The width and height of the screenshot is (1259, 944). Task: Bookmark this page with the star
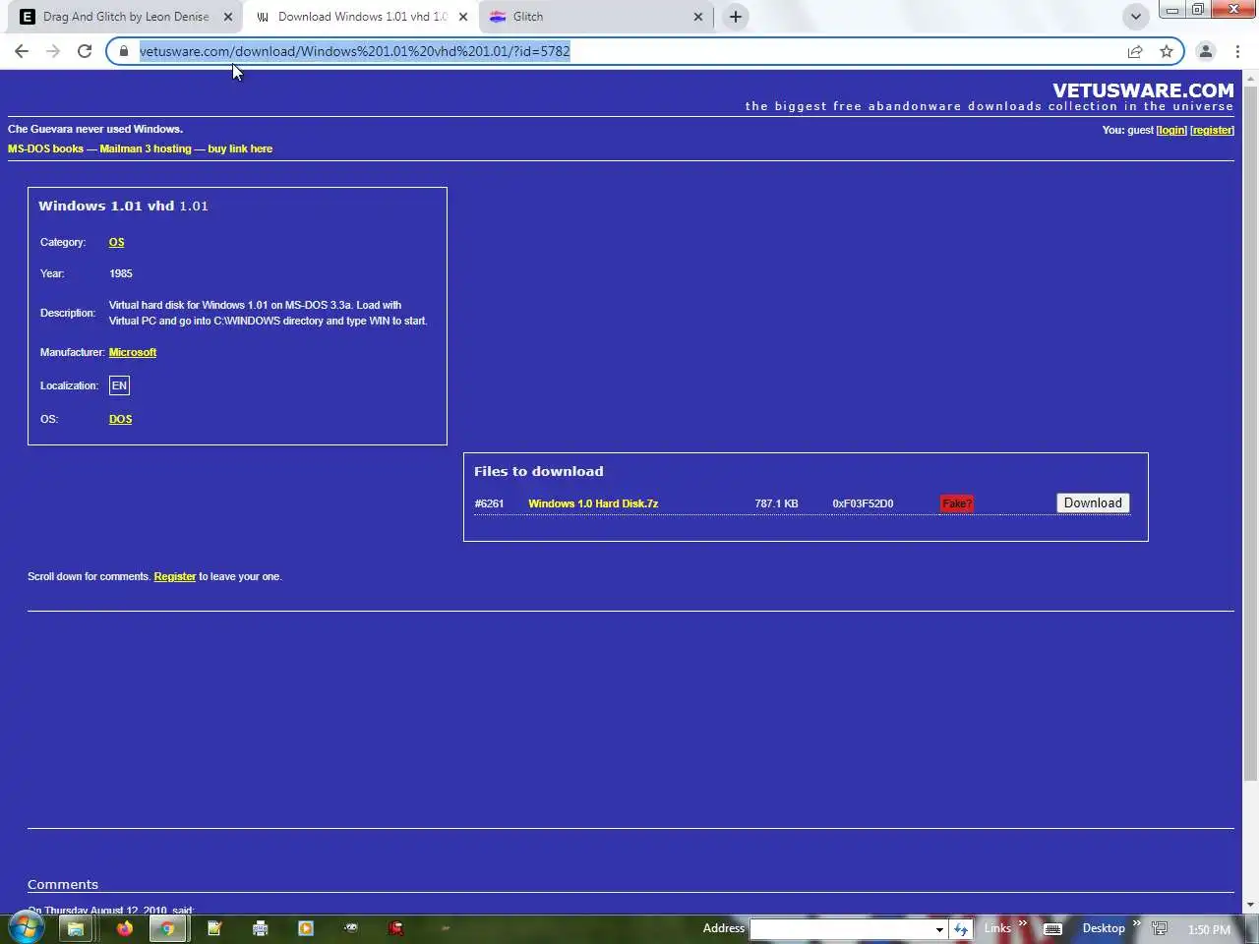click(x=1167, y=51)
